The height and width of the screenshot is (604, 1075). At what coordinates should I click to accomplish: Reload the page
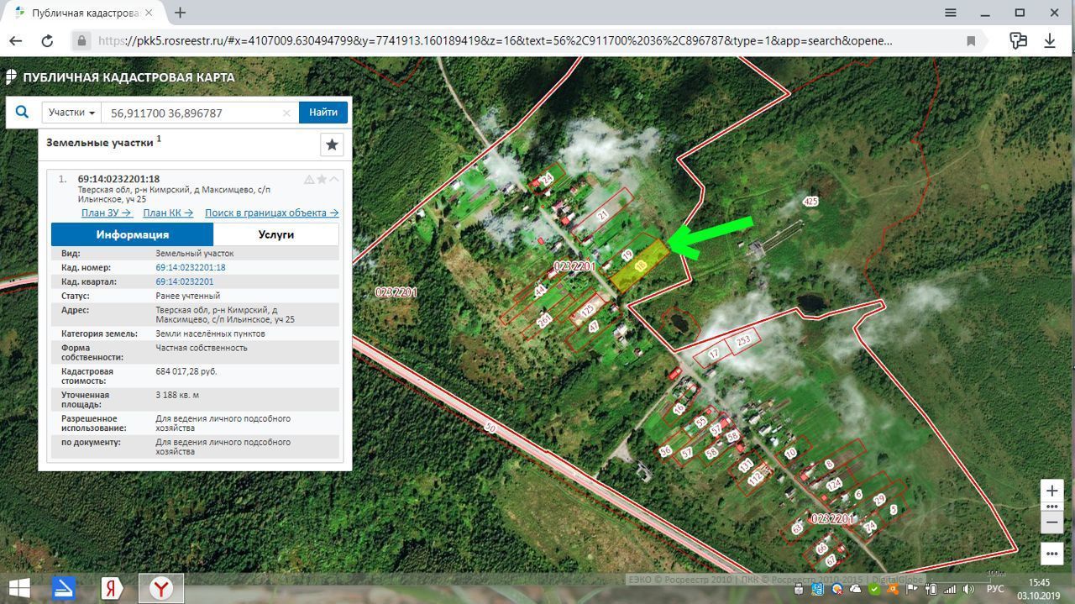click(x=47, y=40)
